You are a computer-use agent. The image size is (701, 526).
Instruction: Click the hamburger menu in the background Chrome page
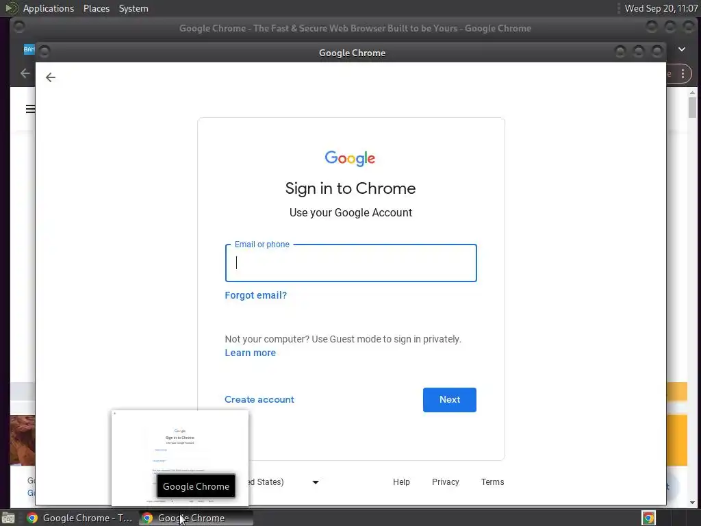(x=30, y=109)
